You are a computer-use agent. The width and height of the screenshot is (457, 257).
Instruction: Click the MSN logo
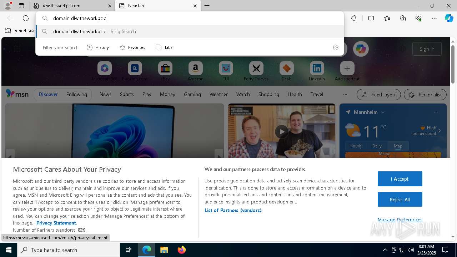(17, 94)
